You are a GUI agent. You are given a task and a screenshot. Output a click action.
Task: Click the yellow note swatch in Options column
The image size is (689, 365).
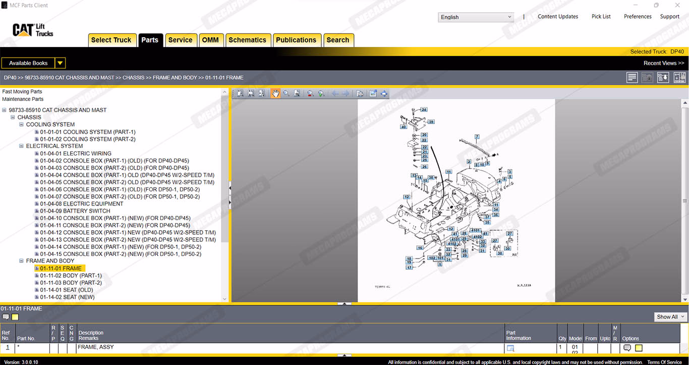tap(639, 348)
